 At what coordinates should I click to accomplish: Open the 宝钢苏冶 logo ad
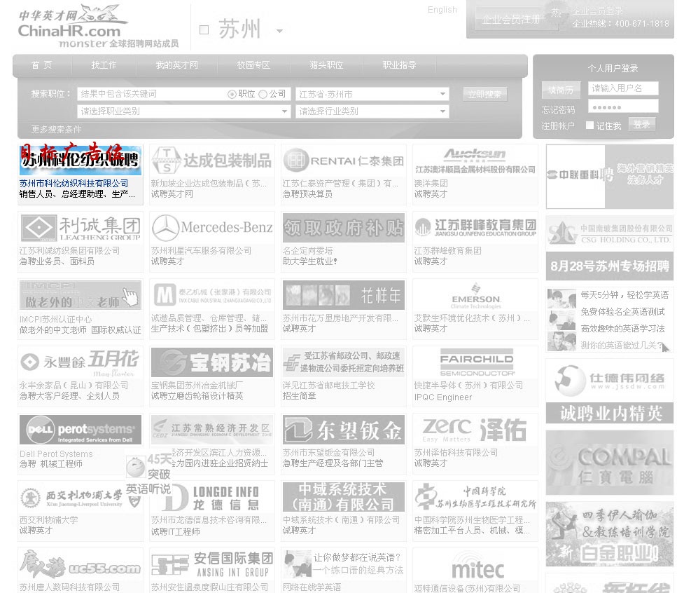[x=212, y=362]
